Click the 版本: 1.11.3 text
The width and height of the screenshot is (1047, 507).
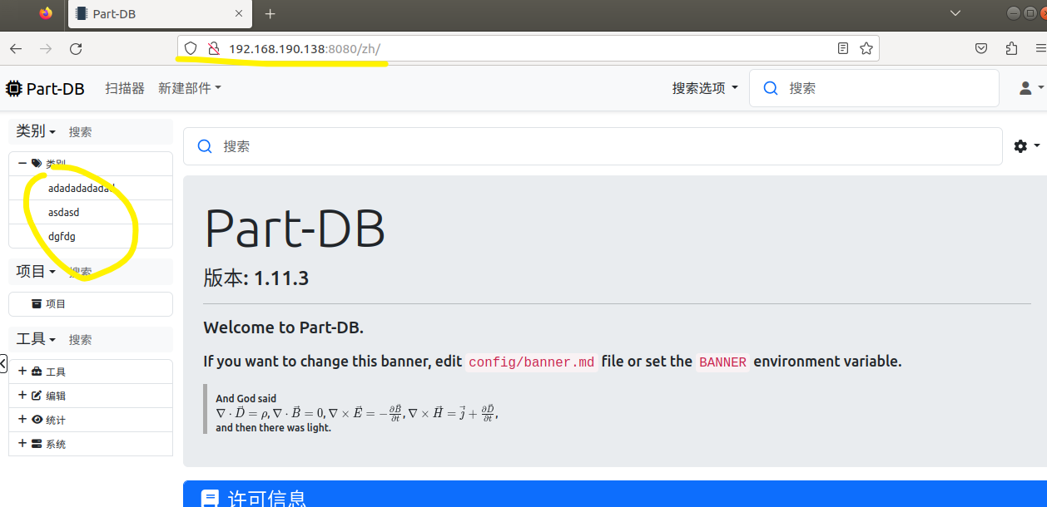click(256, 278)
